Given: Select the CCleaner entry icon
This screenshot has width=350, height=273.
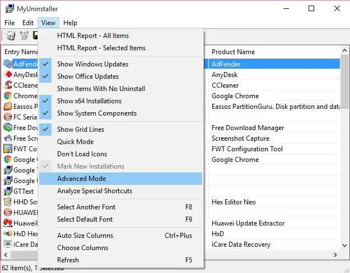Looking at the screenshot, I should 8,85.
